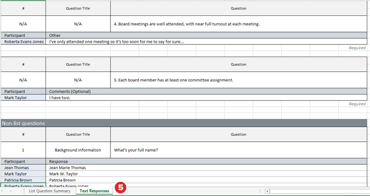Select the 'What's your full name?' question cell
The height and width of the screenshot is (196, 370).
(239, 150)
